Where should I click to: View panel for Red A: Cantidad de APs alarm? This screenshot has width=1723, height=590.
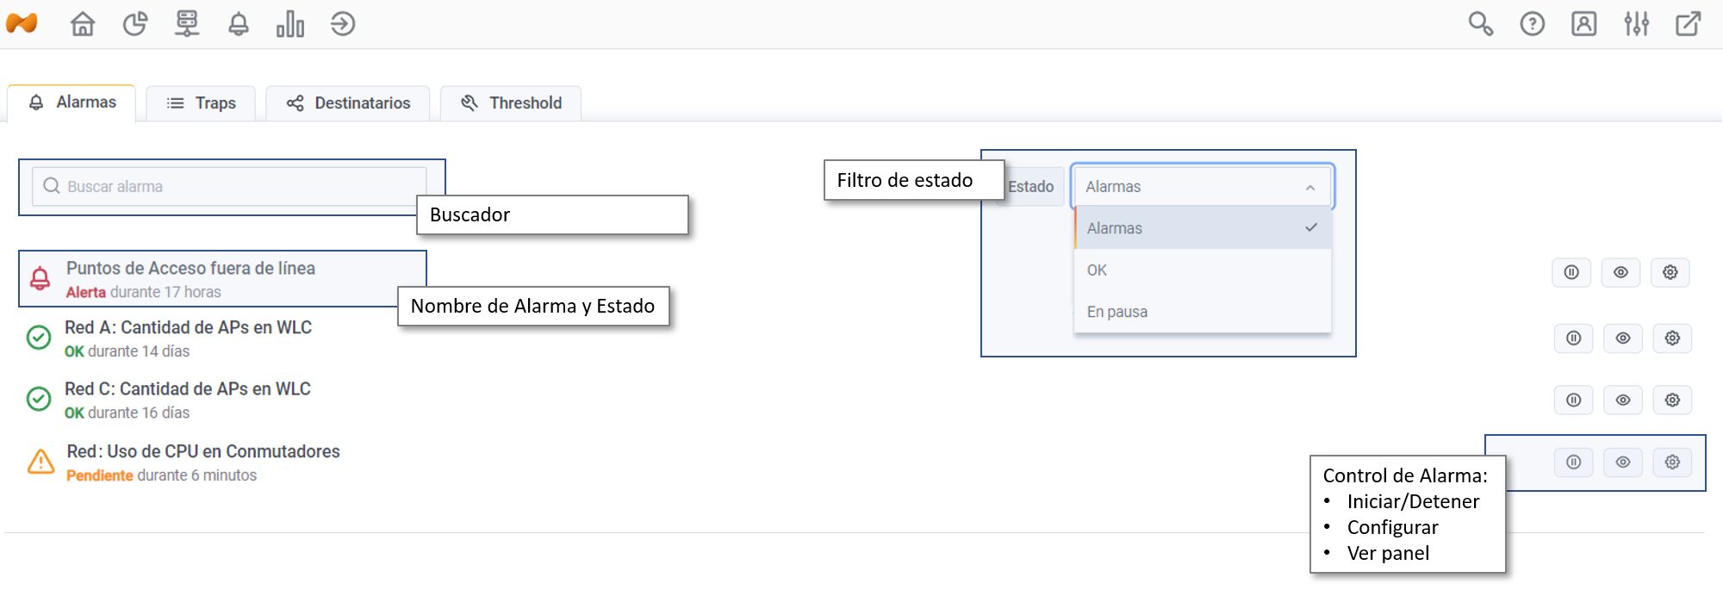tap(1623, 338)
